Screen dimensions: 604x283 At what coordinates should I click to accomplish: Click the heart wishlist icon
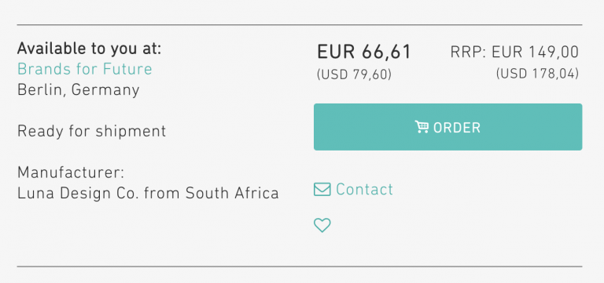[322, 226]
